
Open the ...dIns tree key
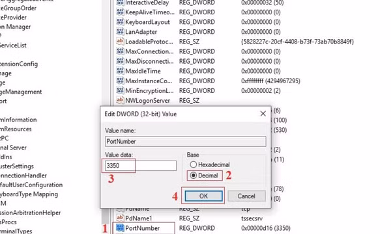tap(6, 157)
